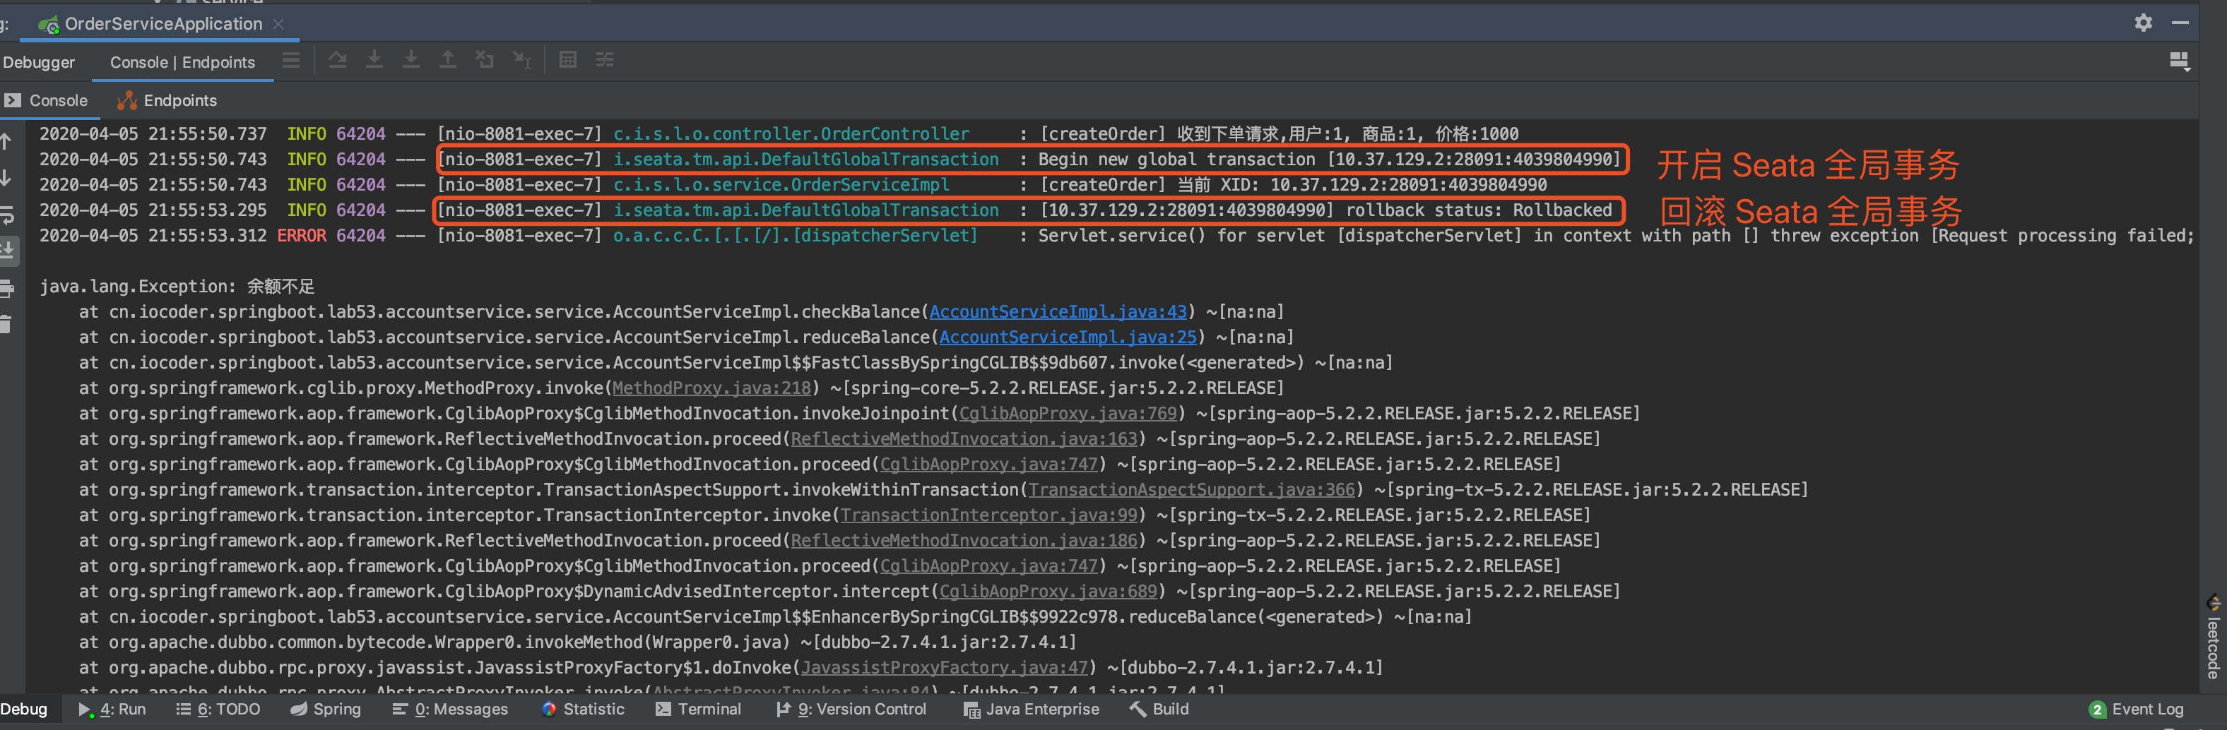Click the dispatcherServlet logger name
This screenshot has height=730, width=2227.
click(x=796, y=236)
